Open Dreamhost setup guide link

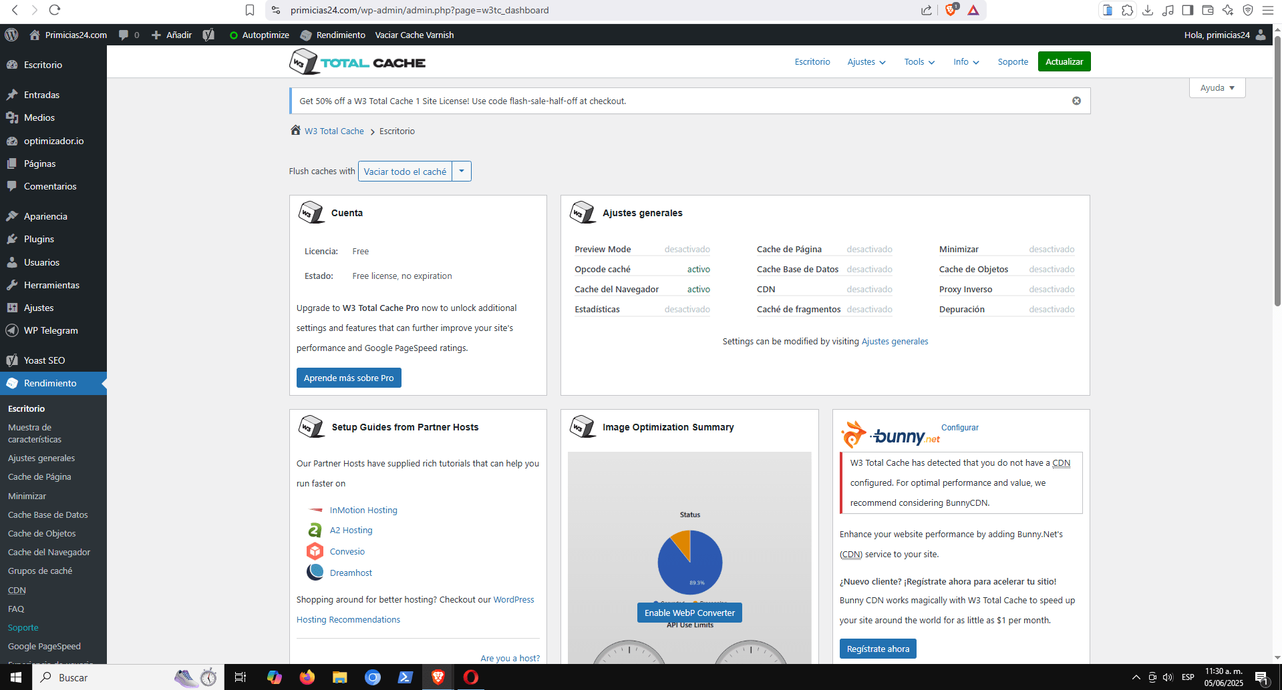(x=351, y=573)
